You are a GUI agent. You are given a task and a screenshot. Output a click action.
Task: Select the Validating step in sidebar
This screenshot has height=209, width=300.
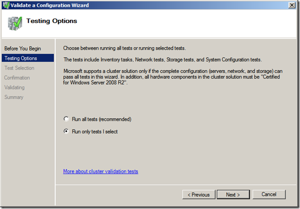pyautogui.click(x=14, y=88)
